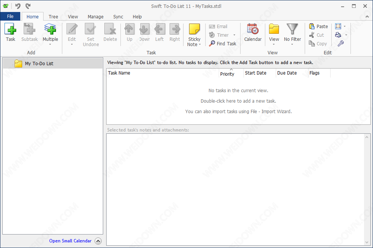Click the Timer stopwatch button
Screen dimensions: 373x248
coord(219,35)
